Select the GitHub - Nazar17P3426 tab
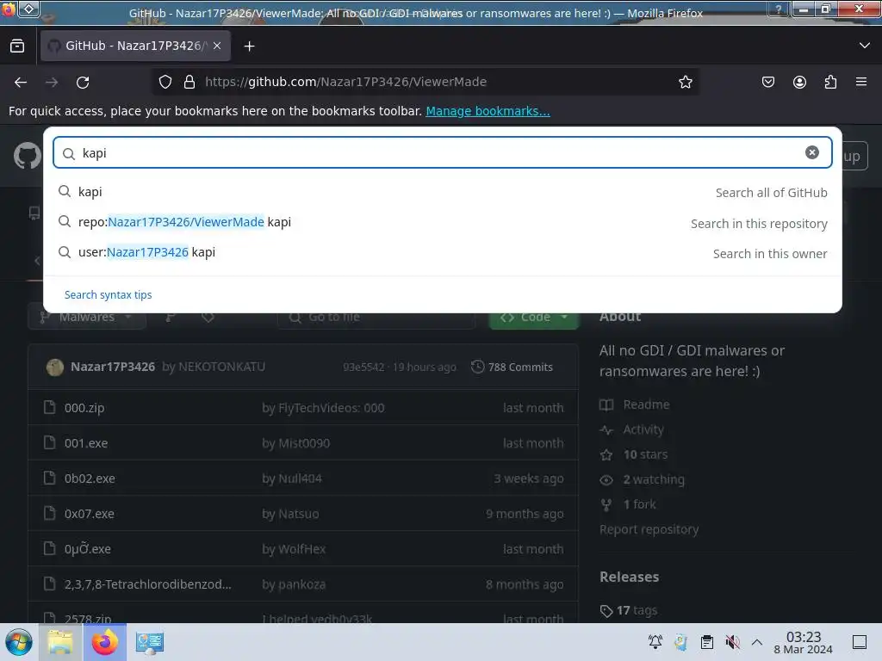882x661 pixels. pyautogui.click(x=135, y=46)
